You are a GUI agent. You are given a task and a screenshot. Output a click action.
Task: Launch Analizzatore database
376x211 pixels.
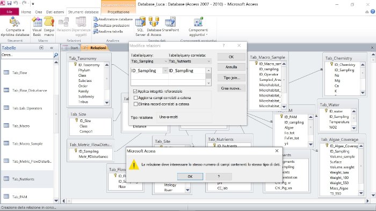(x=113, y=19)
